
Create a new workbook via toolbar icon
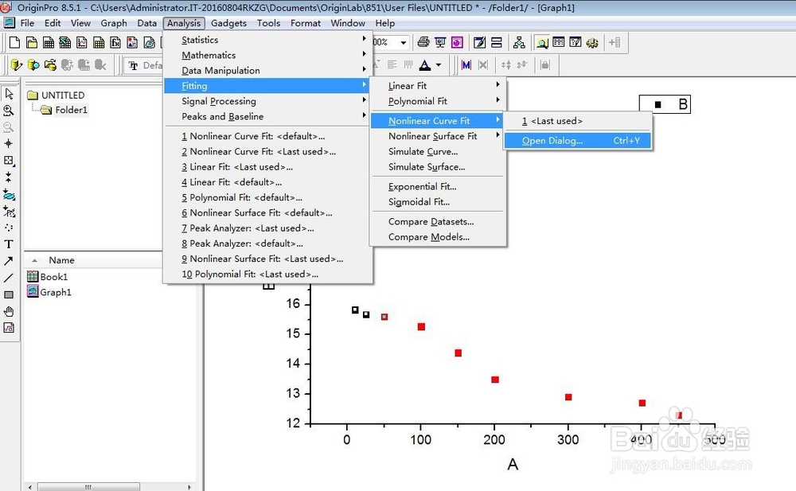click(49, 43)
